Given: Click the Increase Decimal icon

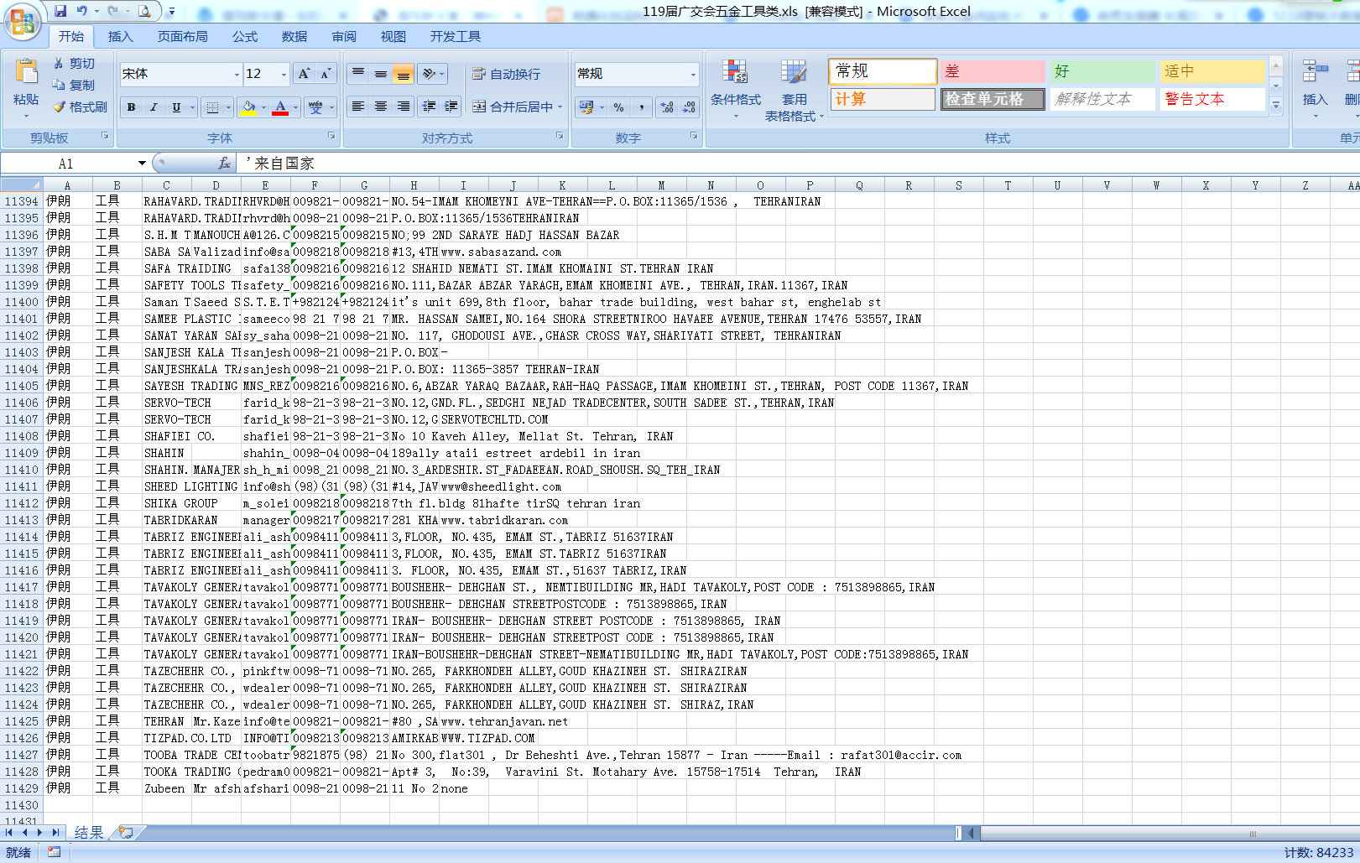Looking at the screenshot, I should point(667,107).
